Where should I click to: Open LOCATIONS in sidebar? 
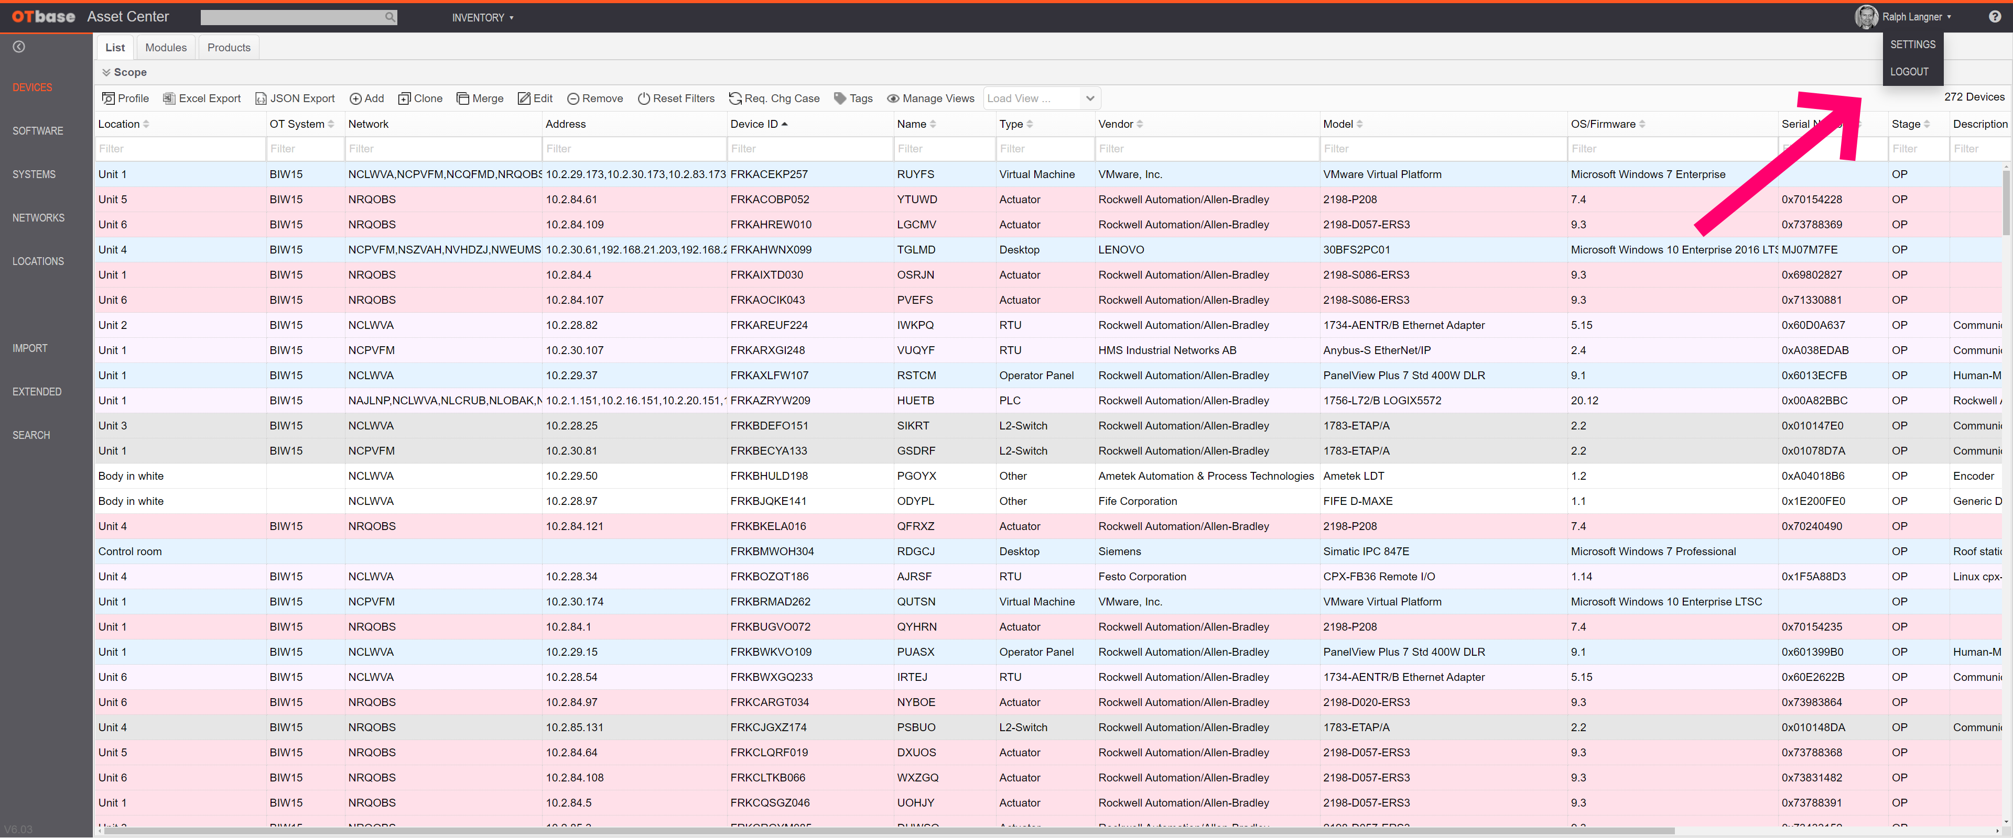tap(38, 262)
